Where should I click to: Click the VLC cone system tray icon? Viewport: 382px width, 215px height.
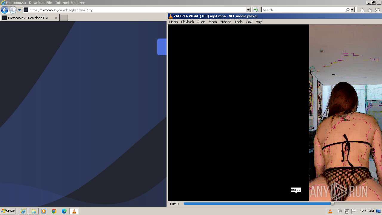point(330,211)
